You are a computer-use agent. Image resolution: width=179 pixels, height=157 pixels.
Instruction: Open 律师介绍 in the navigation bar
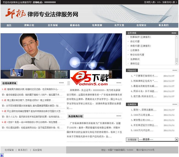point(29,25)
